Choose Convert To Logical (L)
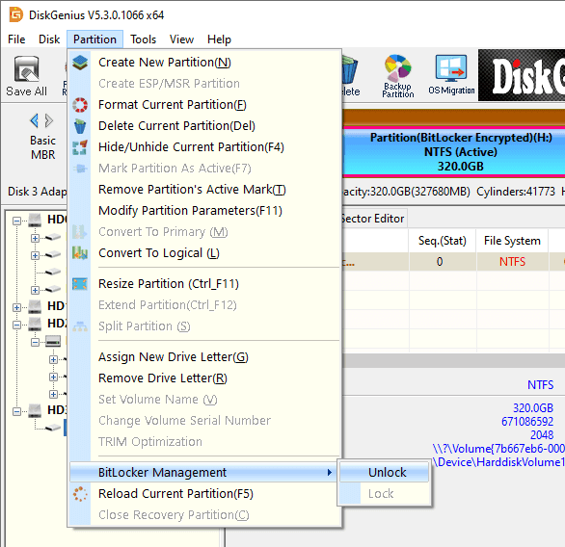The height and width of the screenshot is (547, 565). (x=204, y=253)
